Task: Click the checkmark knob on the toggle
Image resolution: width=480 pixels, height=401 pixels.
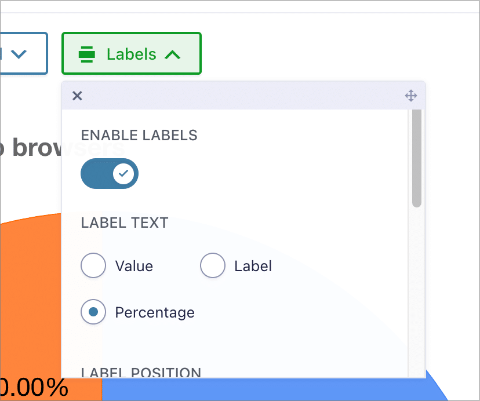Action: point(123,174)
